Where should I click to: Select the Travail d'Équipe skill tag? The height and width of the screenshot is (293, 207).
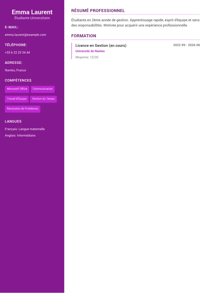(x=17, y=99)
